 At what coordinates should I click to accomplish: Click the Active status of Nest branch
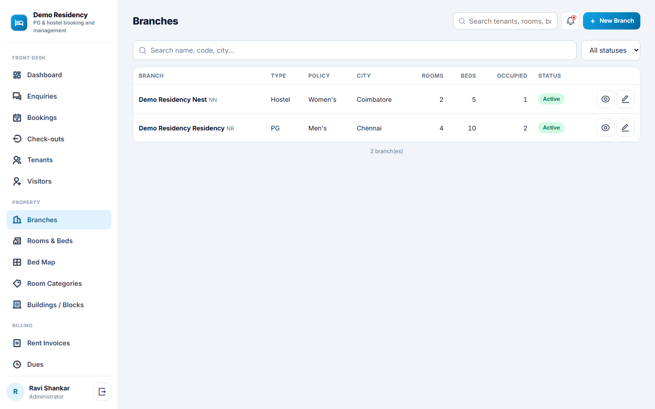click(551, 99)
